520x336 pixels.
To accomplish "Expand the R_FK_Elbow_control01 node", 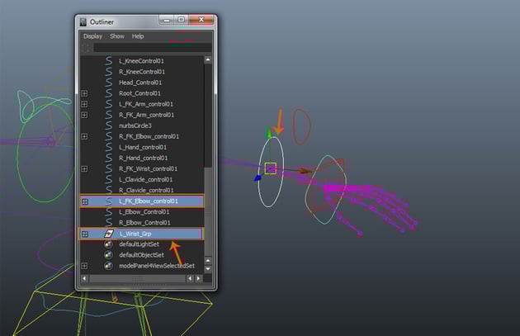I will coord(84,136).
